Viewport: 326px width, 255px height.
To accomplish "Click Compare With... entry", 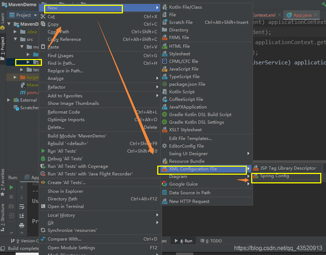I will [x=100, y=239].
